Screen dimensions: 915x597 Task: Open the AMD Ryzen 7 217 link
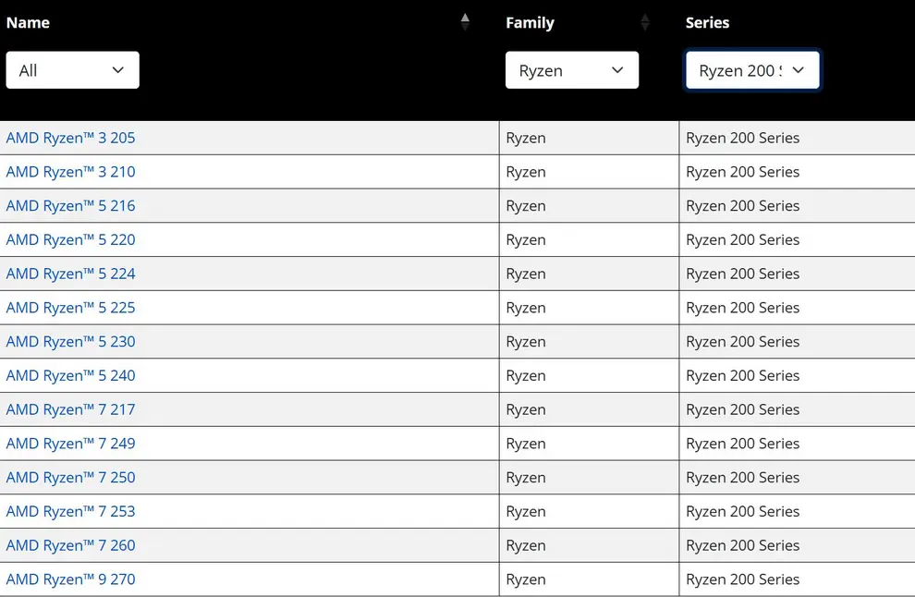(x=70, y=409)
